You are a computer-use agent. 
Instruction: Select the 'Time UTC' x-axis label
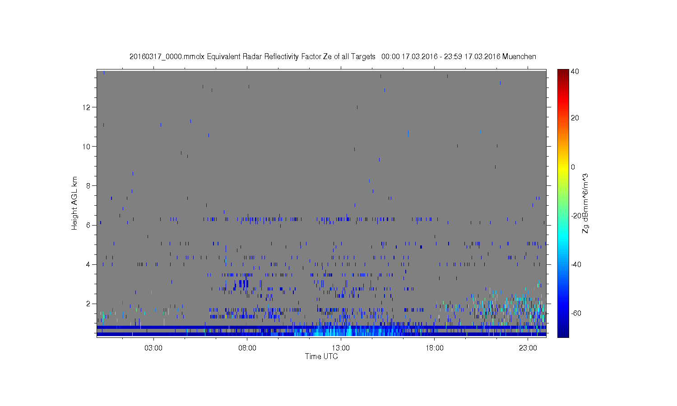pos(321,356)
